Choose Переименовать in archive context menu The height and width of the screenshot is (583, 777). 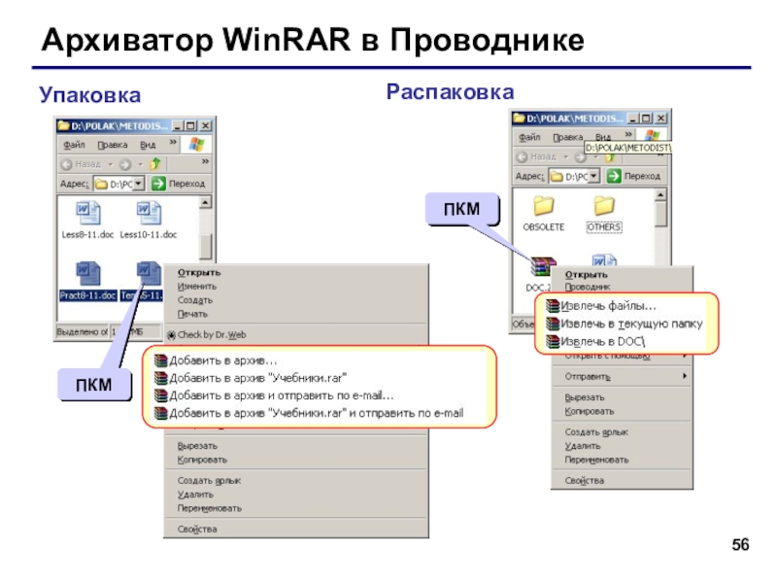(596, 460)
